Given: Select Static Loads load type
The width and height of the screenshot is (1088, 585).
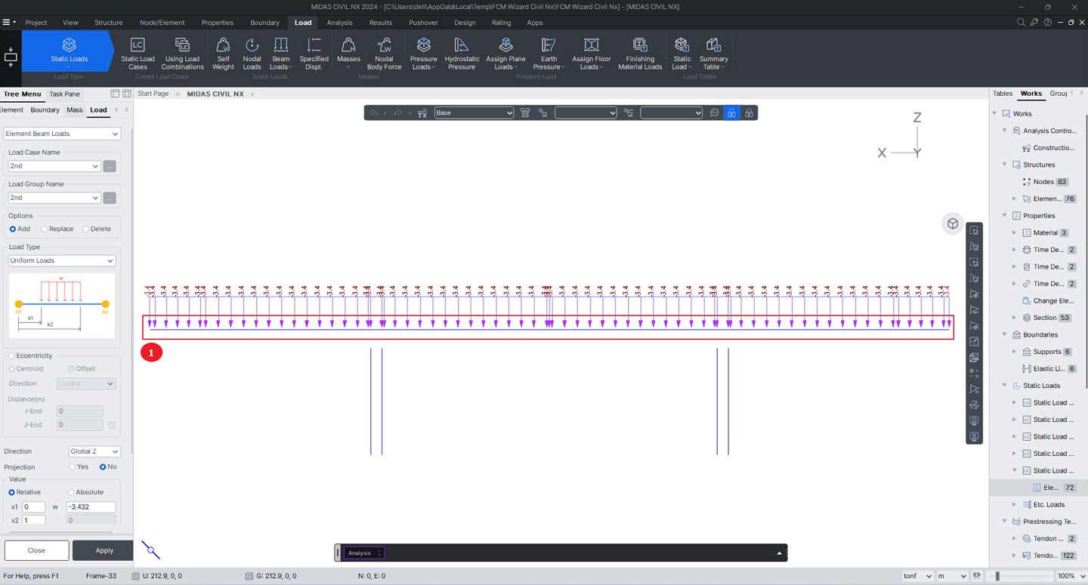Looking at the screenshot, I should [69, 50].
